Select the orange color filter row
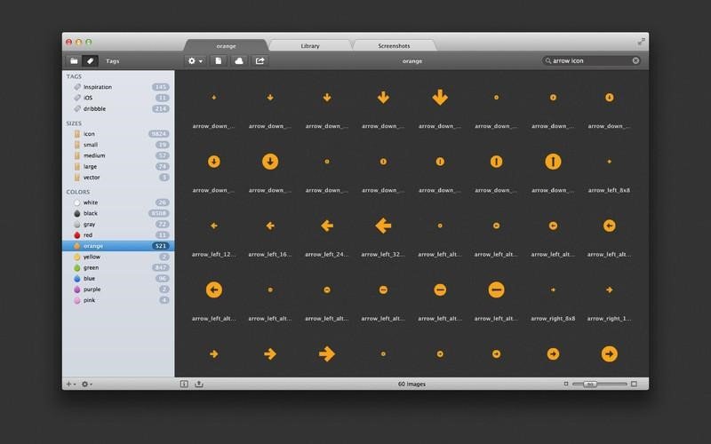The height and width of the screenshot is (444, 711). click(118, 246)
